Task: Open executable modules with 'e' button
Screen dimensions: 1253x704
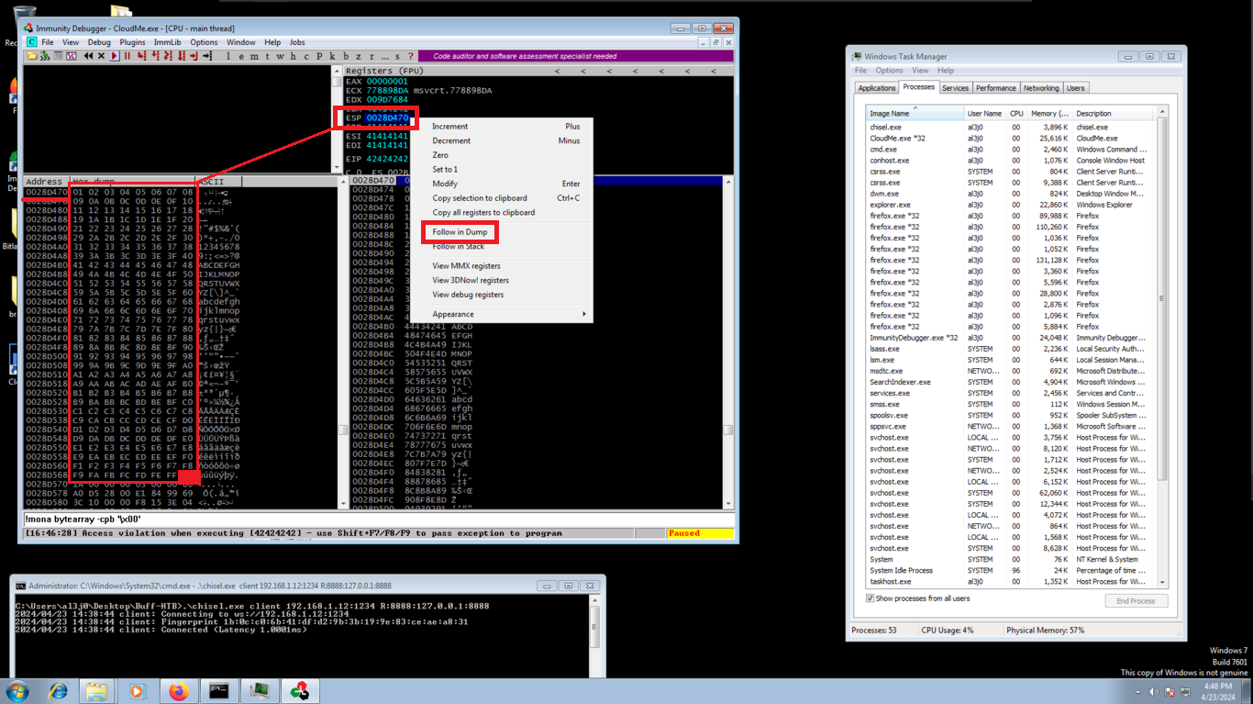Action: coord(241,56)
